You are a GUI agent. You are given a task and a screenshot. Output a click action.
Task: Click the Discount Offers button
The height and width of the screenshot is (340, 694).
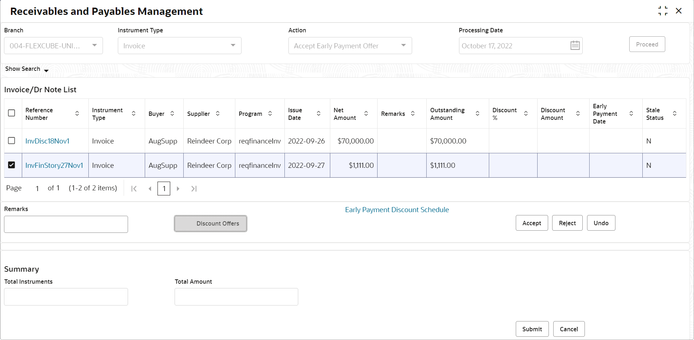click(x=211, y=223)
